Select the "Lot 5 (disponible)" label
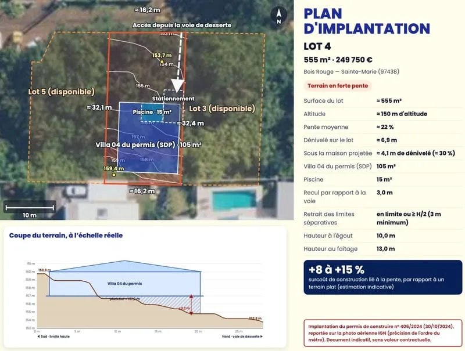The width and height of the screenshot is (465, 351). click(x=62, y=92)
